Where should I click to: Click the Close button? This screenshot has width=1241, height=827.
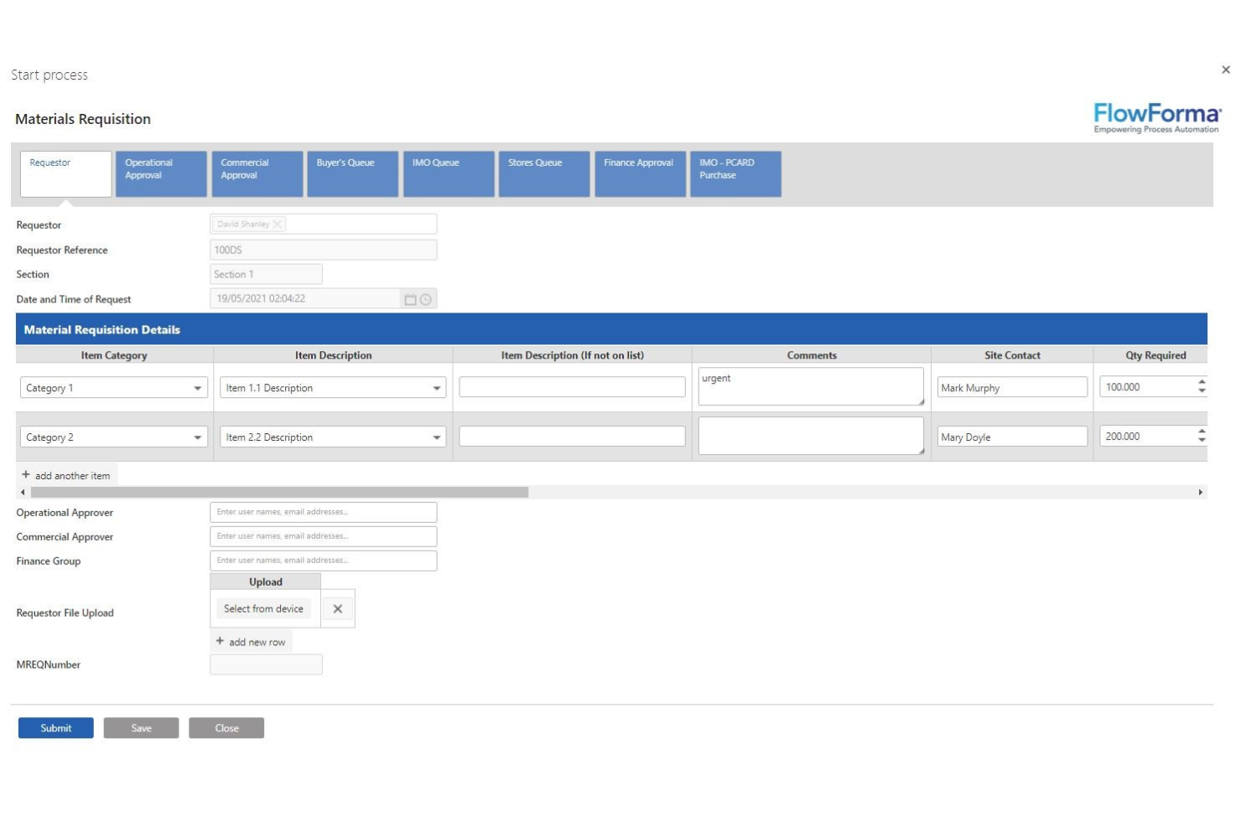coord(226,728)
